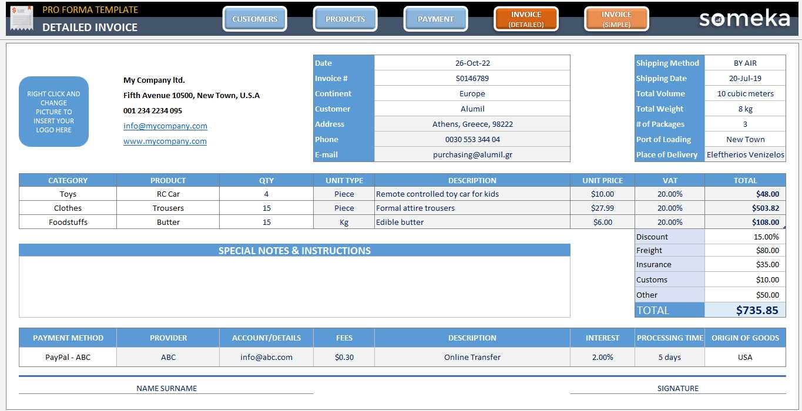Select the Customs value $10.00
The width and height of the screenshot is (802, 411).
pyautogui.click(x=745, y=279)
